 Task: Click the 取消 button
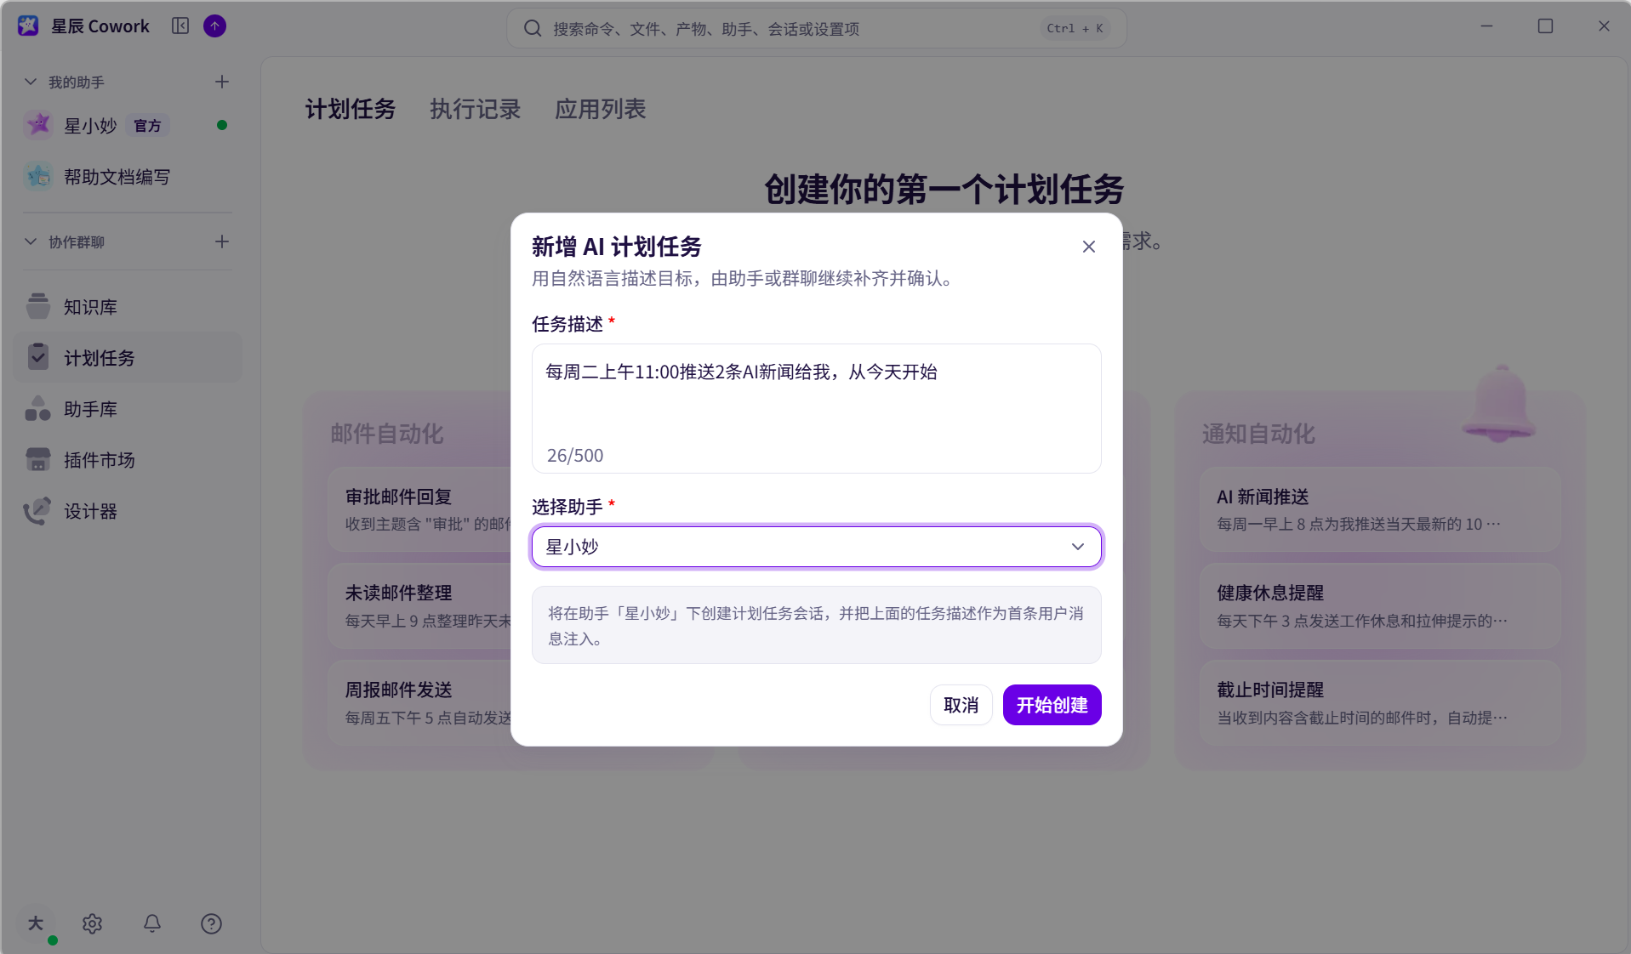(961, 705)
